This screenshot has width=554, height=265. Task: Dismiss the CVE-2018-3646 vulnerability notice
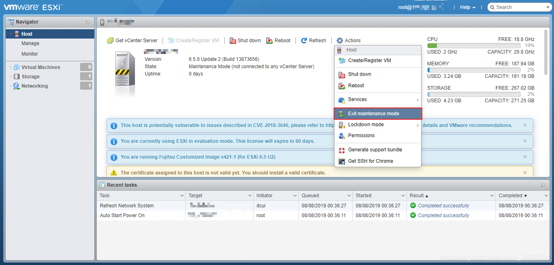tap(525, 125)
